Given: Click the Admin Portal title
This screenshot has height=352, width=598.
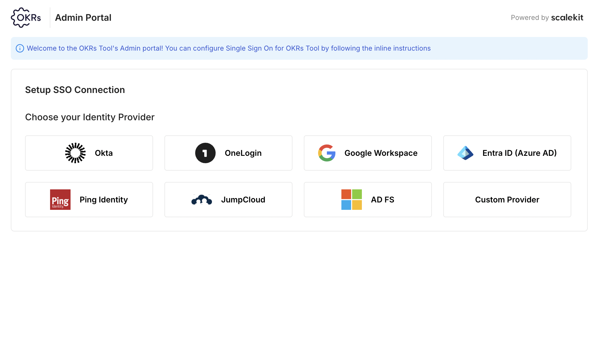Looking at the screenshot, I should [x=83, y=18].
